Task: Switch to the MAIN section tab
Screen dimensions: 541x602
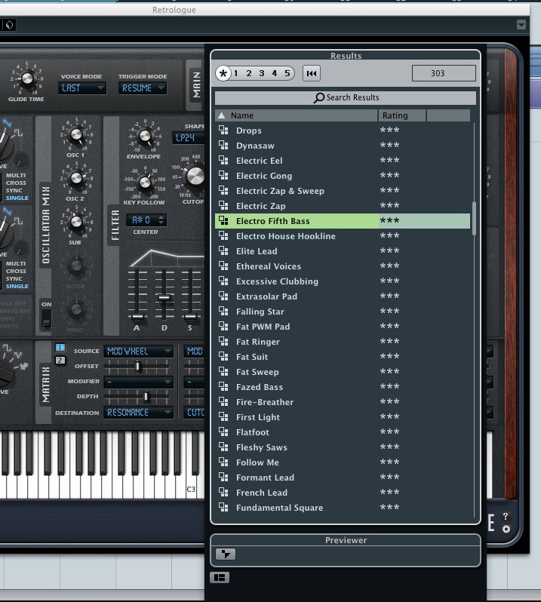Action: [x=196, y=85]
